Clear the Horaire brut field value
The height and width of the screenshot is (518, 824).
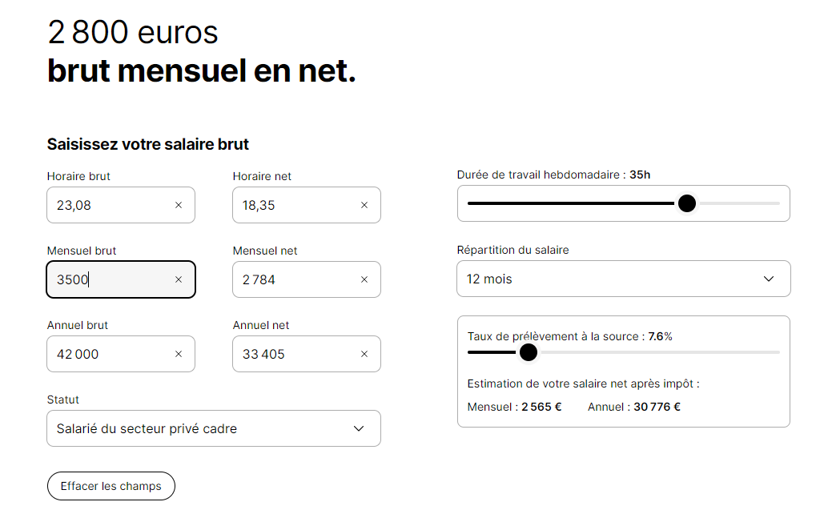(179, 205)
